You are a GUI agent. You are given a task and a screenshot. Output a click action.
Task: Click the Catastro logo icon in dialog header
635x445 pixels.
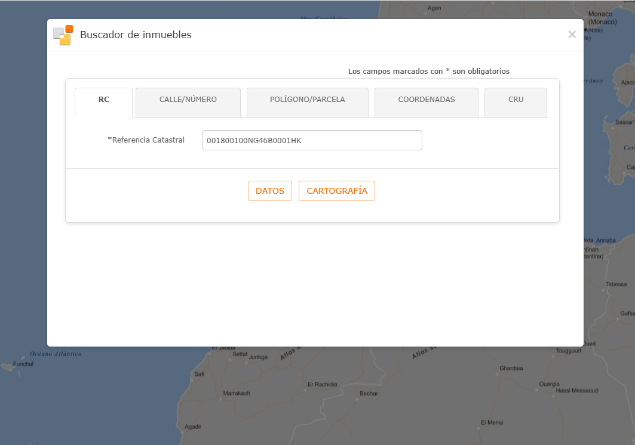click(63, 35)
